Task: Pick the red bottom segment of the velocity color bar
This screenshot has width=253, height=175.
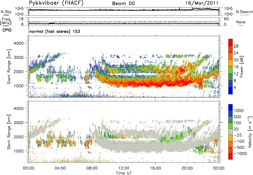Action: click(231, 156)
